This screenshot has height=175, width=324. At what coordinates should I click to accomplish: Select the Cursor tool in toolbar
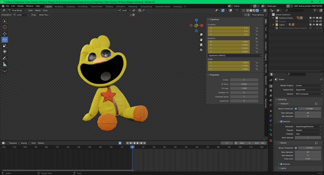[x=5, y=27]
